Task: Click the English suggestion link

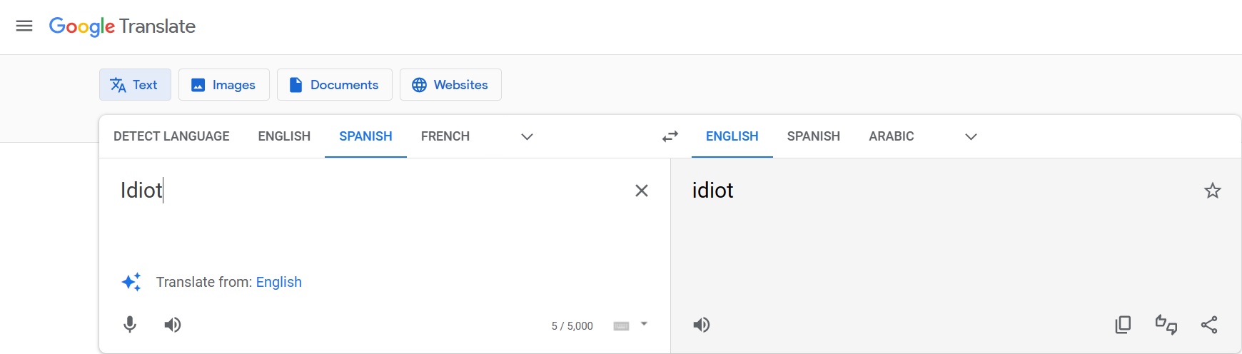Action: 279,282
